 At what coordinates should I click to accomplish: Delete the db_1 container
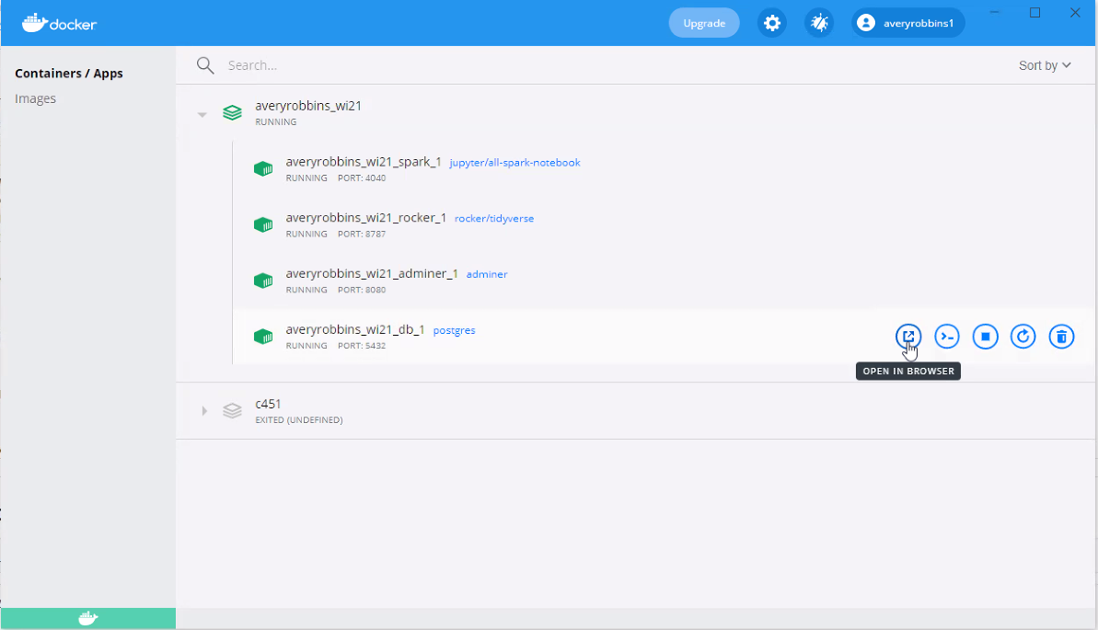click(x=1061, y=337)
